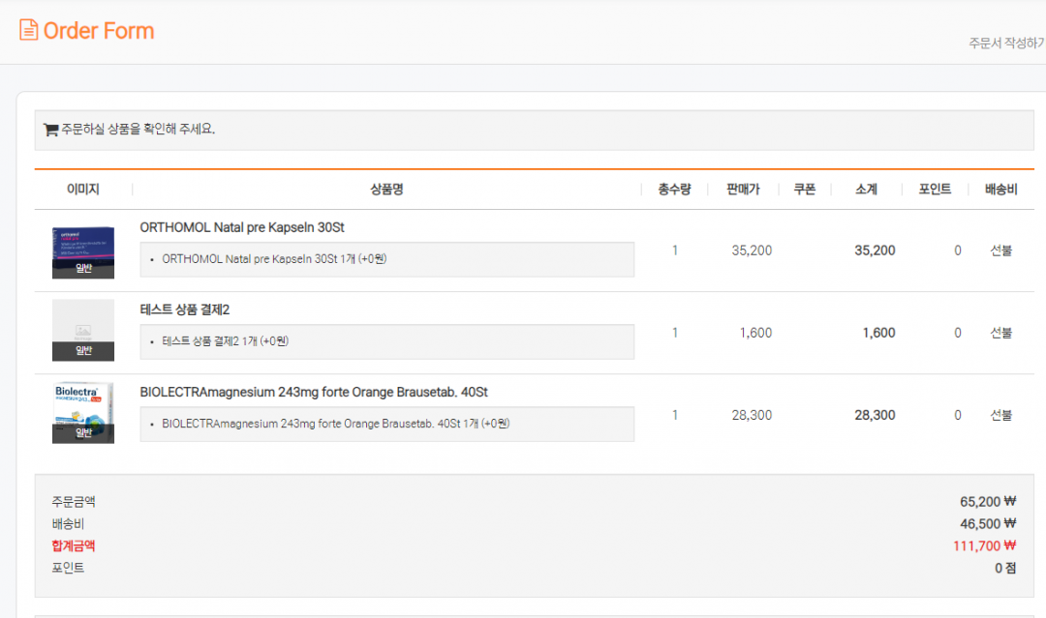Click the 상품명 column header

pos(386,190)
